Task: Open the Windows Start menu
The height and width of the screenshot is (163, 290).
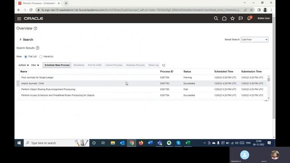Action: [19, 143]
